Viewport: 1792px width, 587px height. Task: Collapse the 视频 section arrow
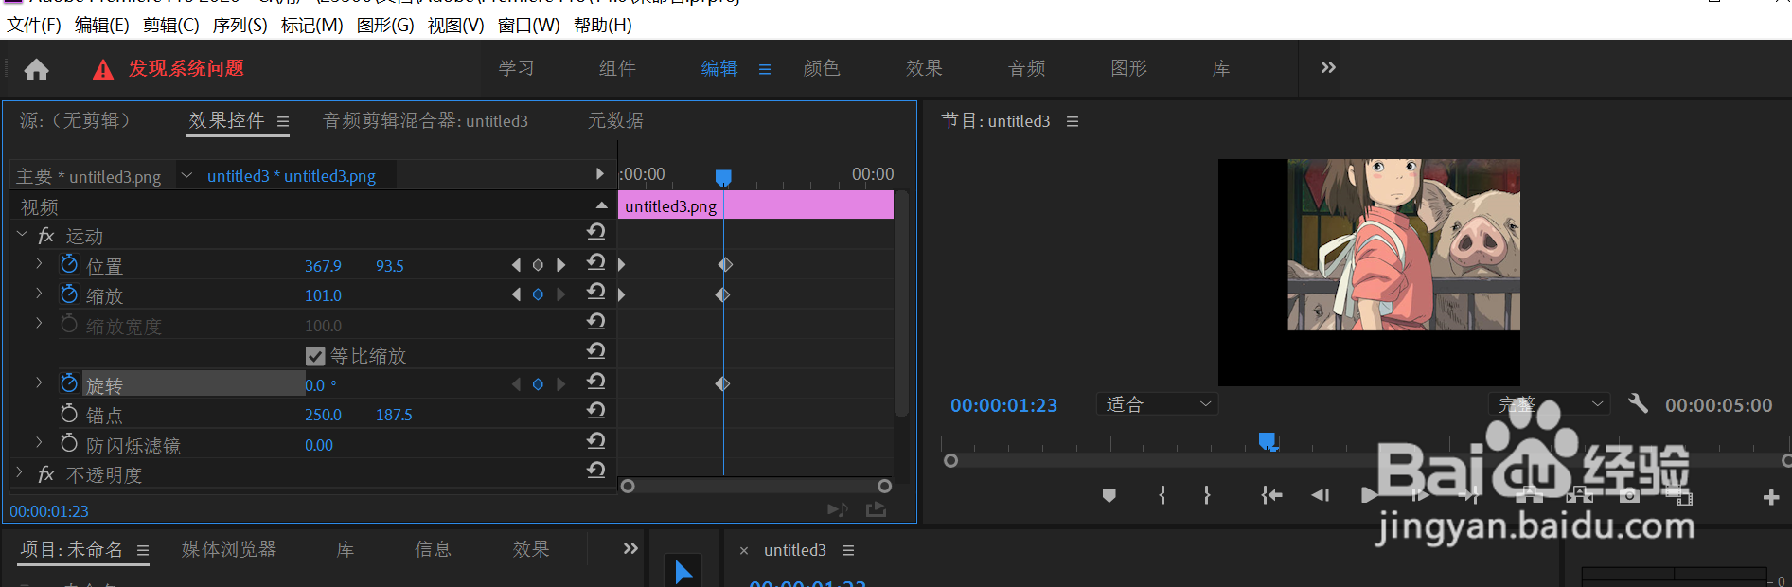pyautogui.click(x=601, y=205)
